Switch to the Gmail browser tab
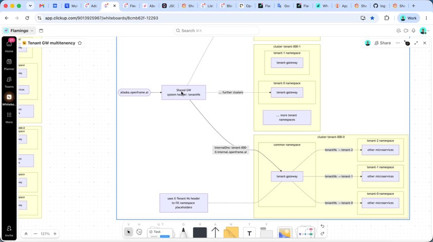433x242 pixels. pyautogui.click(x=42, y=6)
